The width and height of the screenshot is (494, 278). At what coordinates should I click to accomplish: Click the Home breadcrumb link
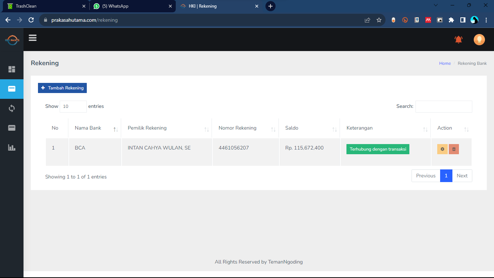pyautogui.click(x=445, y=63)
